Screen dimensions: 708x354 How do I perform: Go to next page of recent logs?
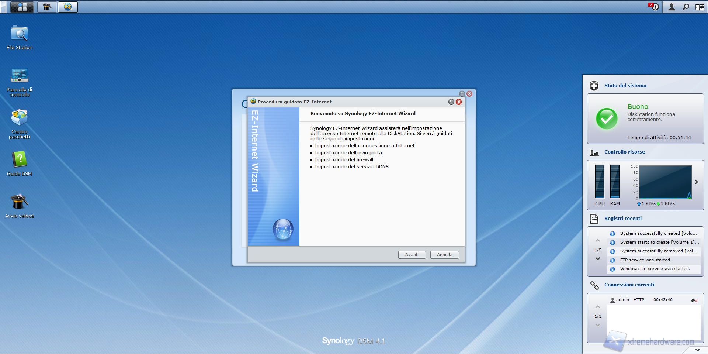pos(598,259)
